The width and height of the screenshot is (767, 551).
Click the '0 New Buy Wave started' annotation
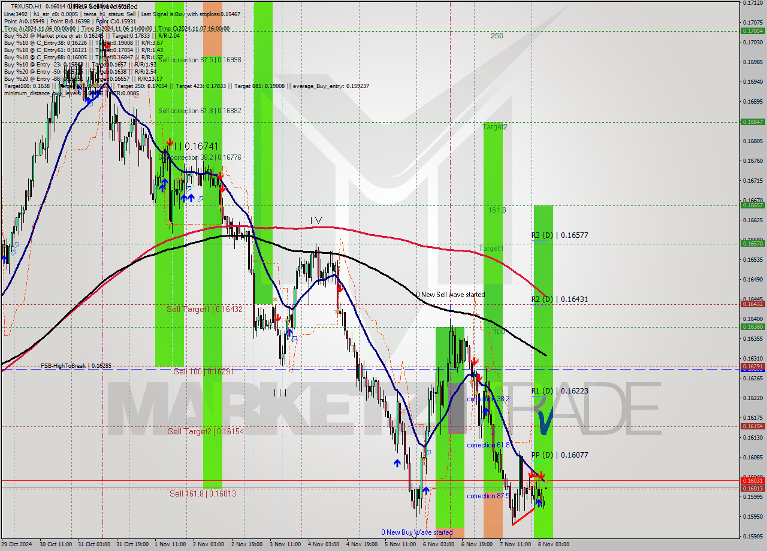click(x=417, y=532)
